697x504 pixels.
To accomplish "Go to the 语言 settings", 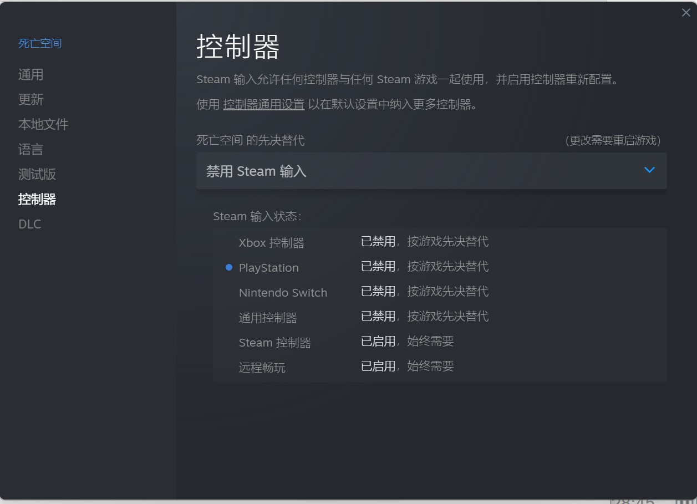I will pos(30,150).
